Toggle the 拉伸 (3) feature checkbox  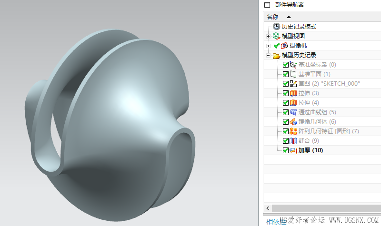click(x=286, y=93)
